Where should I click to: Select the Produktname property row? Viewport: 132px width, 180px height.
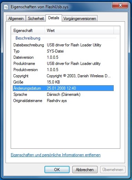pos(63,64)
